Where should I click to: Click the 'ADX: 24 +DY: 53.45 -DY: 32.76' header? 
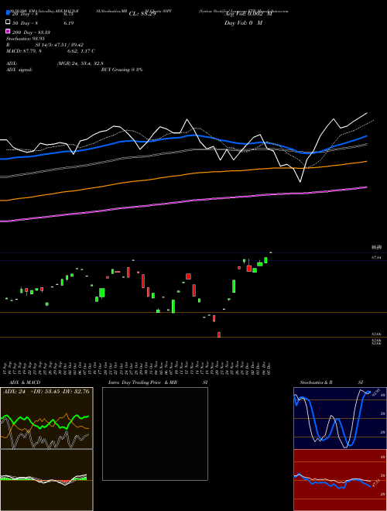(46, 392)
